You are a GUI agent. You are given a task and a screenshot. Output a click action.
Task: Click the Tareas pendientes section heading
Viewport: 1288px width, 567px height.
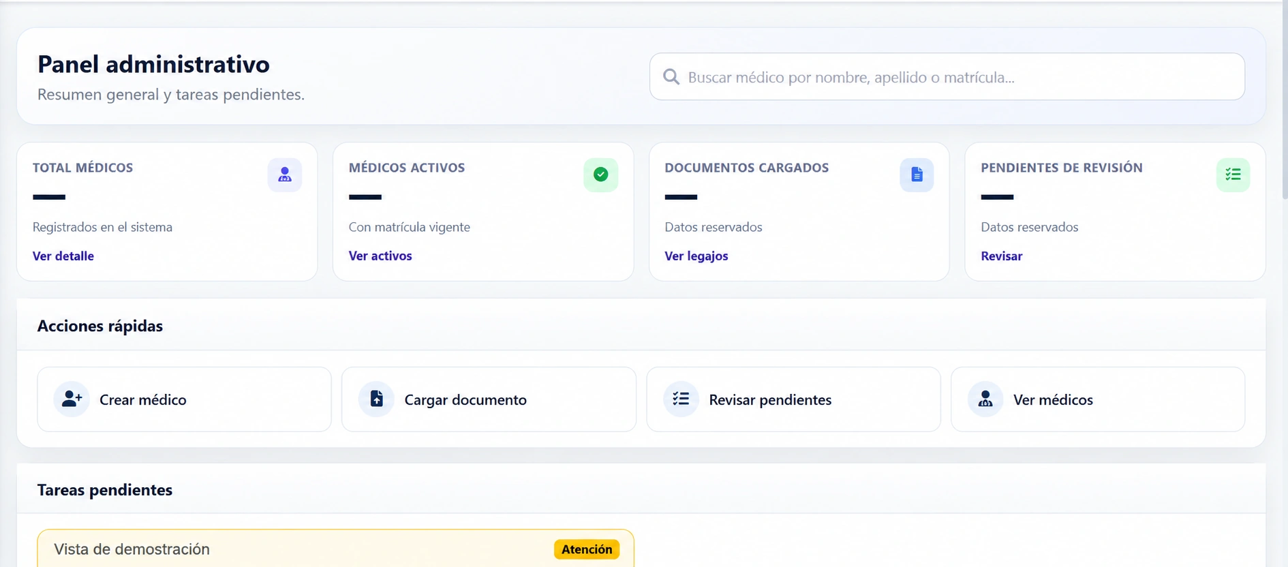coord(105,490)
